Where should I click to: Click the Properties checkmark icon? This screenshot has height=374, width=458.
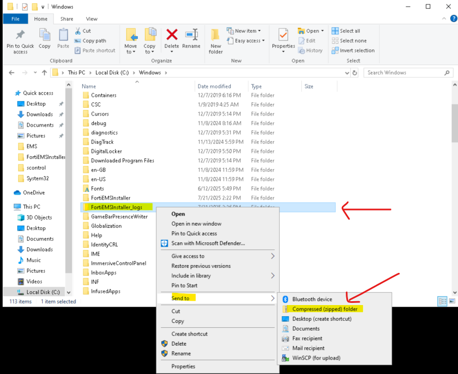tap(283, 36)
